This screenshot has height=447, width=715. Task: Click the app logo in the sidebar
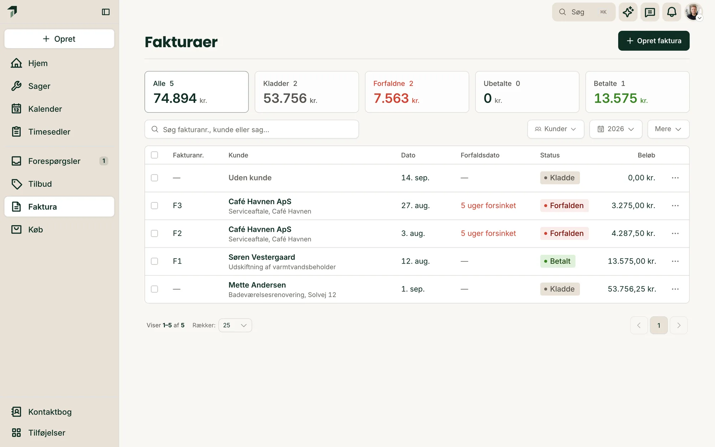click(x=13, y=11)
